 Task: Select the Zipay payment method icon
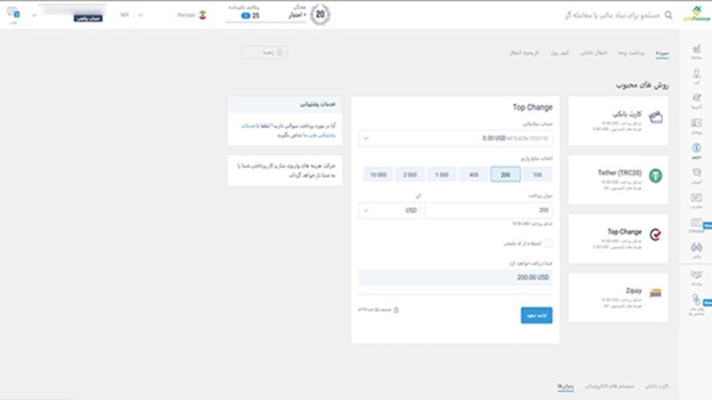(x=656, y=292)
